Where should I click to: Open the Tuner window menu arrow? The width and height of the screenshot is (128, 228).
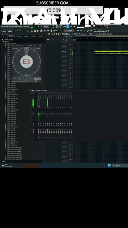tap(12, 45)
